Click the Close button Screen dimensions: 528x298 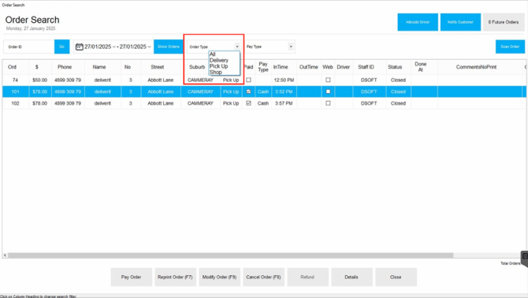(396, 278)
